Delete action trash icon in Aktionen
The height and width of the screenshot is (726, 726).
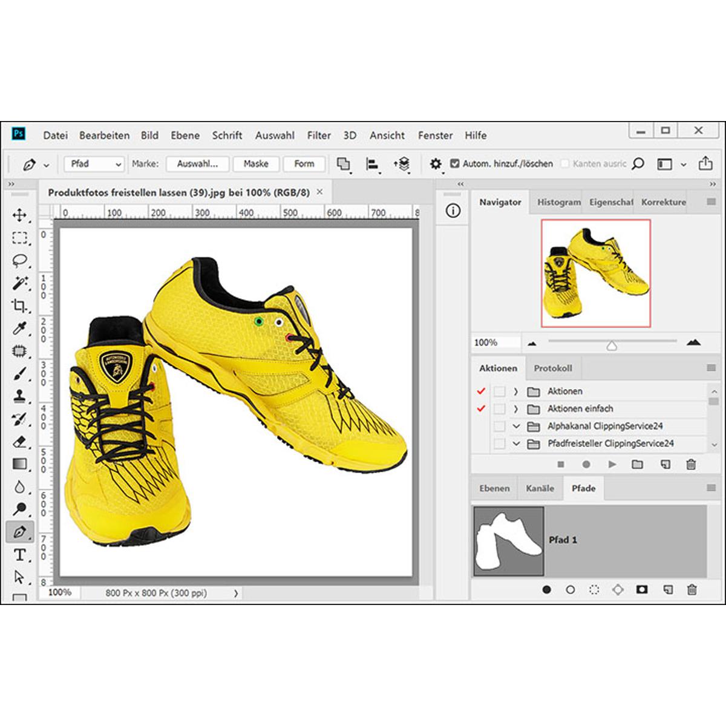(691, 465)
